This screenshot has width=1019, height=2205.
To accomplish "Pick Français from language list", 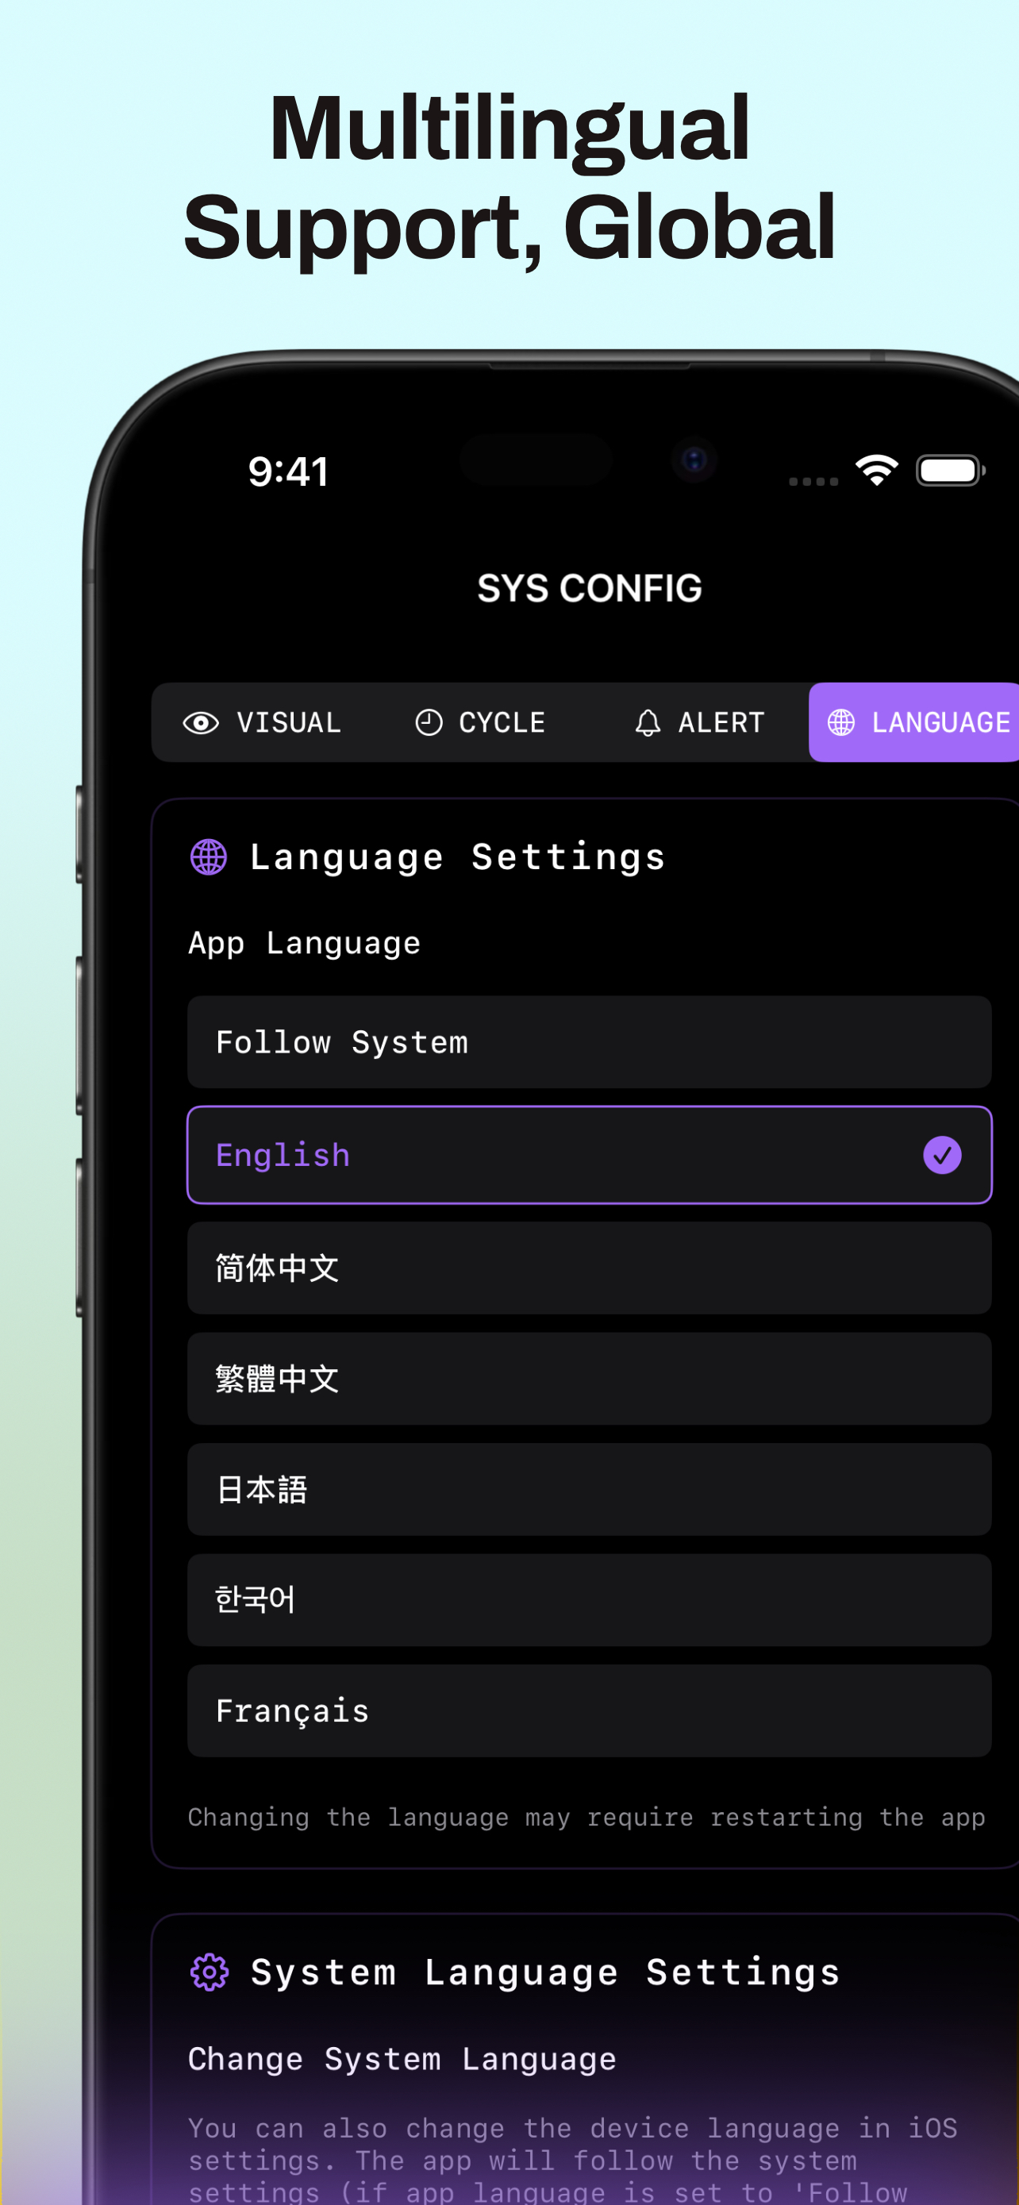I will click(x=589, y=1711).
